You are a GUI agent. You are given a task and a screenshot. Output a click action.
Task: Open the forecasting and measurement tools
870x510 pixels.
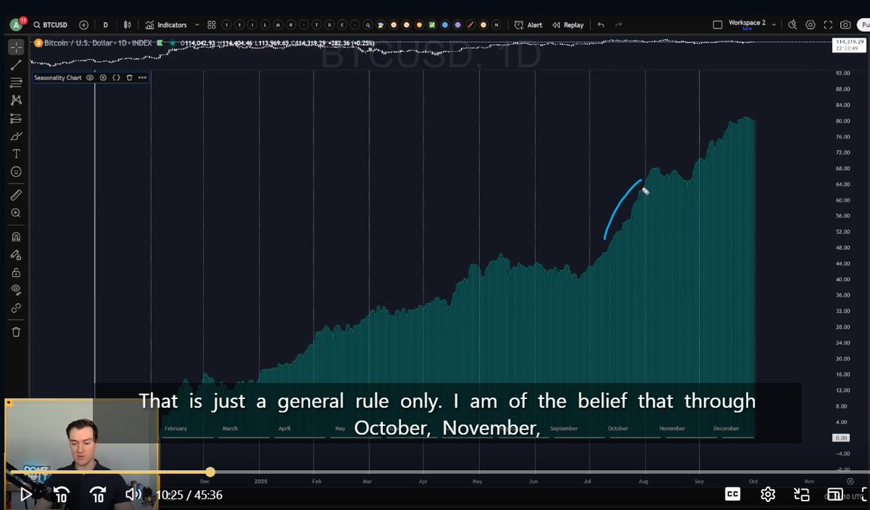click(16, 118)
